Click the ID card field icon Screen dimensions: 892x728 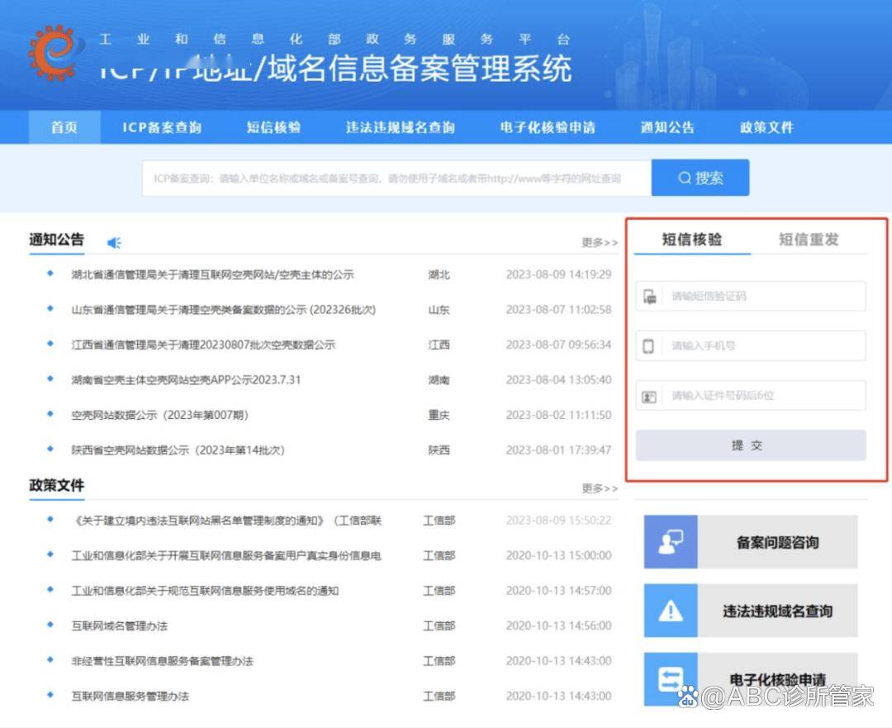coord(649,396)
